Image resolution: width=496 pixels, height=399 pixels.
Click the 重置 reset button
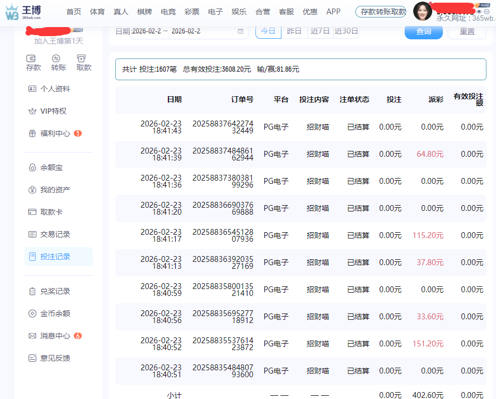[x=467, y=31]
